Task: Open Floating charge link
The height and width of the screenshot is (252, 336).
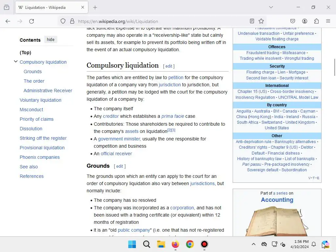Action: pyautogui.click(x=260, y=72)
